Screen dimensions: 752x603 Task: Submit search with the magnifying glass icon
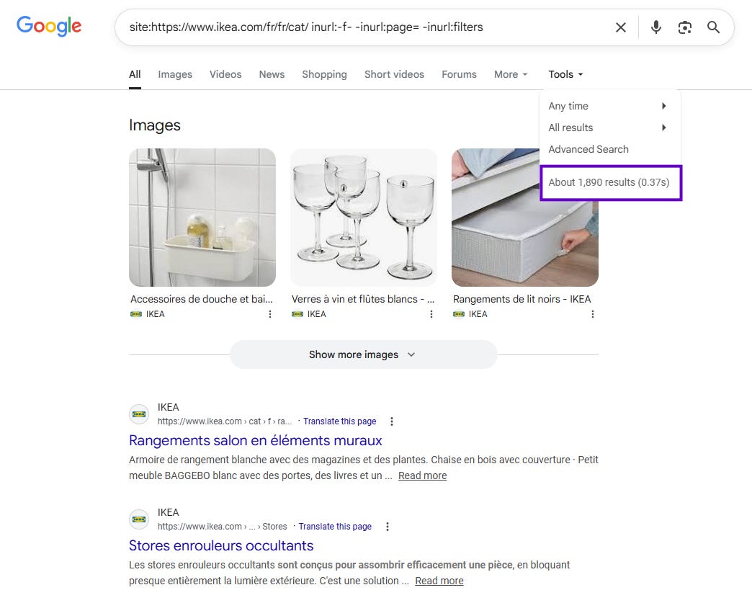[713, 27]
